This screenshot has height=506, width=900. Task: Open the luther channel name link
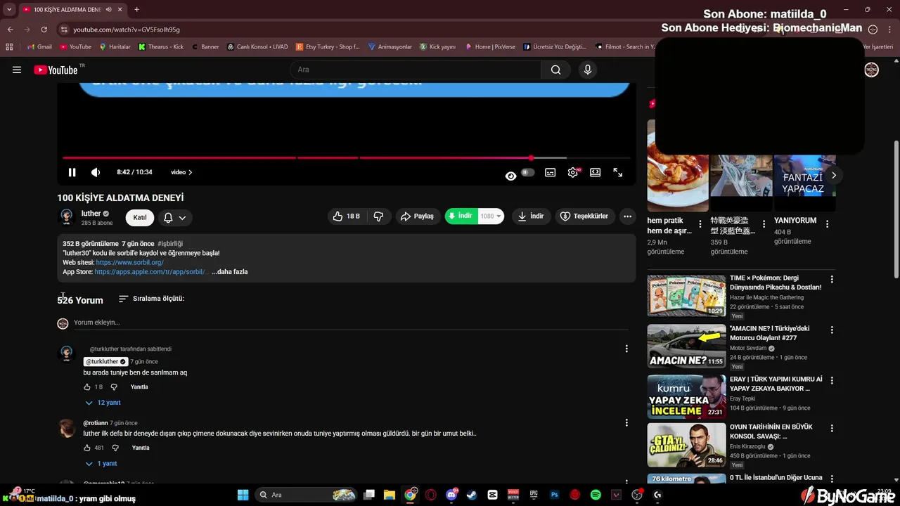pyautogui.click(x=91, y=214)
